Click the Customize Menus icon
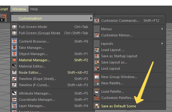 (97, 35)
